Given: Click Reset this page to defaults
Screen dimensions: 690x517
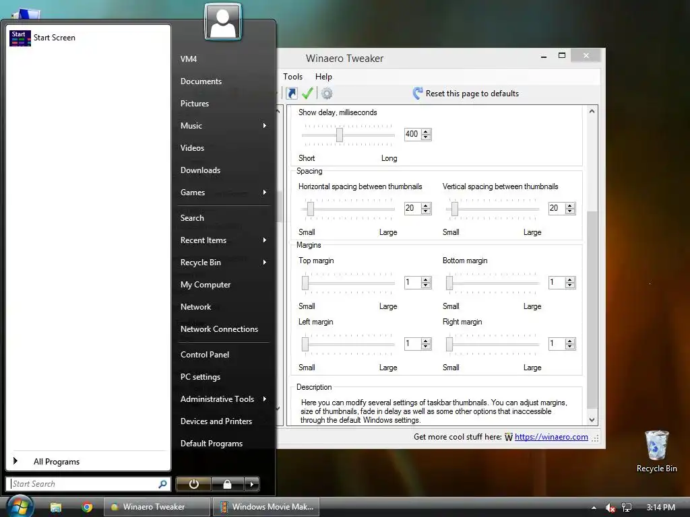Looking at the screenshot, I should [x=466, y=93].
